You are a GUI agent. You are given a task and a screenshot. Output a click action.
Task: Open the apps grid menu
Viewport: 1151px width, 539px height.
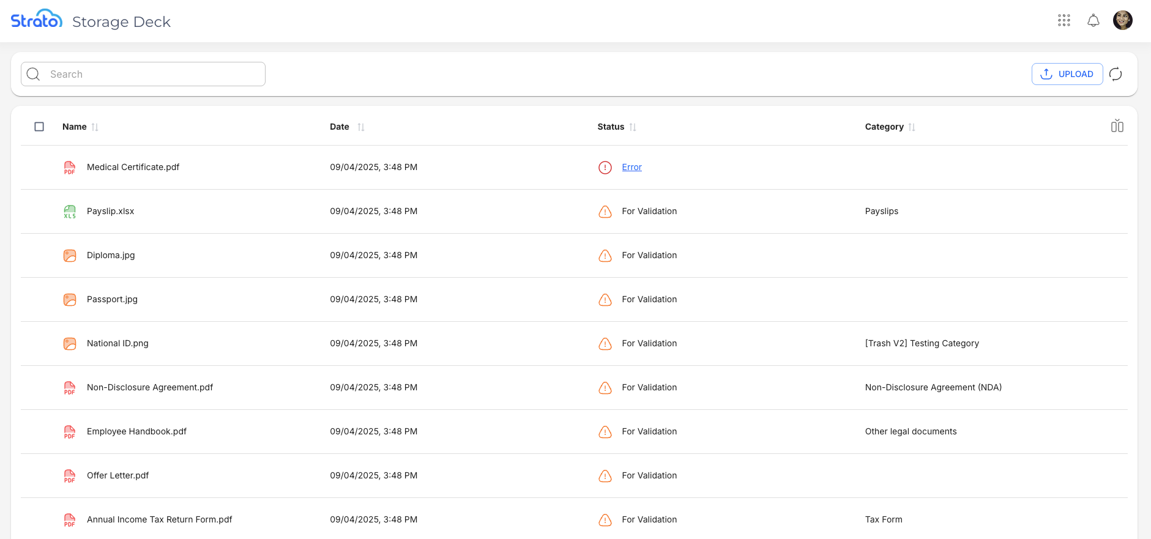coord(1064,21)
